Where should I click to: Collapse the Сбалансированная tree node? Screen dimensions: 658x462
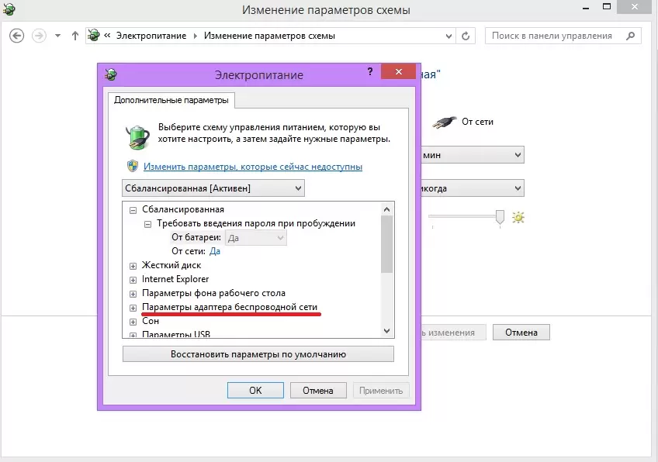click(x=133, y=209)
